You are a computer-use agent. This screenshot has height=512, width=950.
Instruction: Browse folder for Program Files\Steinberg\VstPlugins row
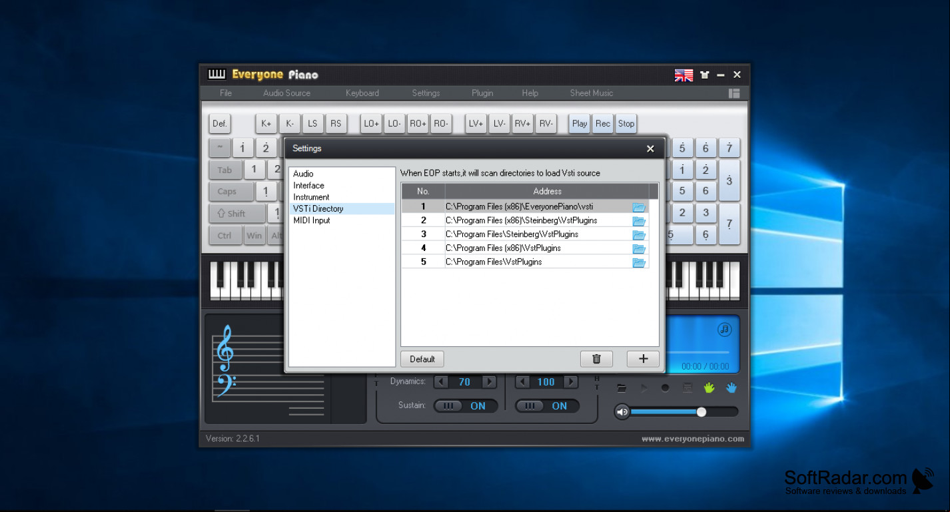(x=639, y=235)
